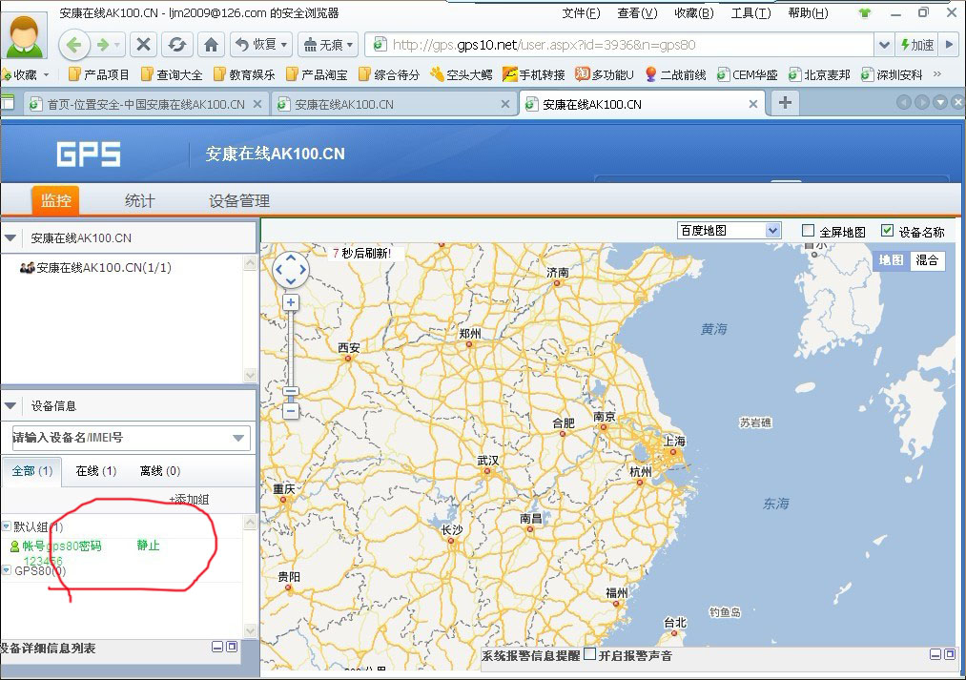Open the CEM华盛 bookmark
Screen dimensions: 966x680
748,74
